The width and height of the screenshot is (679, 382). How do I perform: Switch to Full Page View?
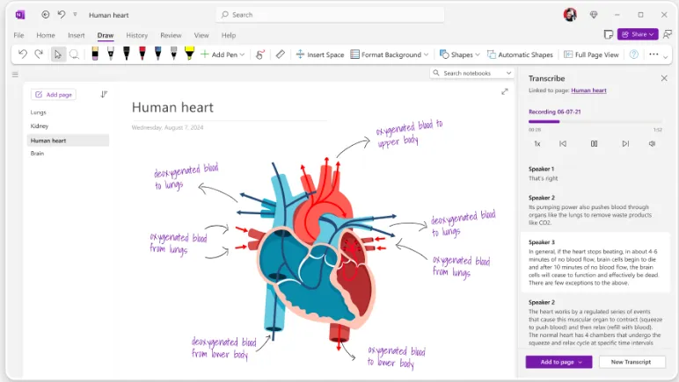(x=591, y=54)
